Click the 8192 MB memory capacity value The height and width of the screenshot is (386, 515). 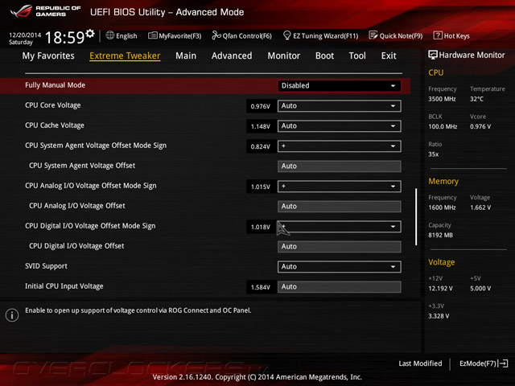(440, 235)
